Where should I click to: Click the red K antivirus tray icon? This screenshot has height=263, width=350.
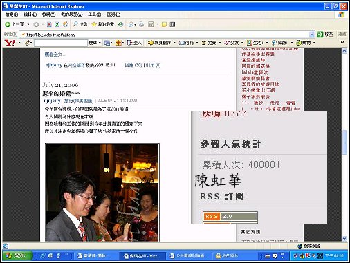308,255
